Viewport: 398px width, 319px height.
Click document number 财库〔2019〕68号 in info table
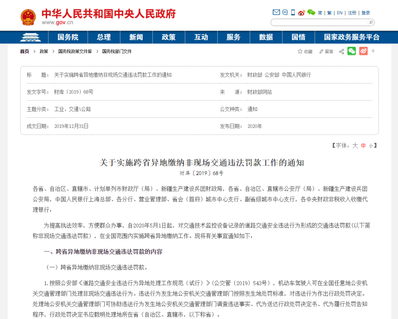point(74,92)
